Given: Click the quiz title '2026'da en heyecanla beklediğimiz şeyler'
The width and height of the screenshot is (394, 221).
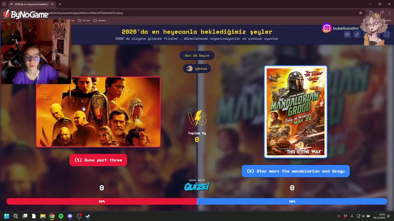Looking at the screenshot, I should pos(197,32).
